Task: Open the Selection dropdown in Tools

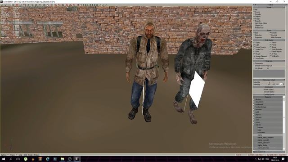Action: [258, 35]
